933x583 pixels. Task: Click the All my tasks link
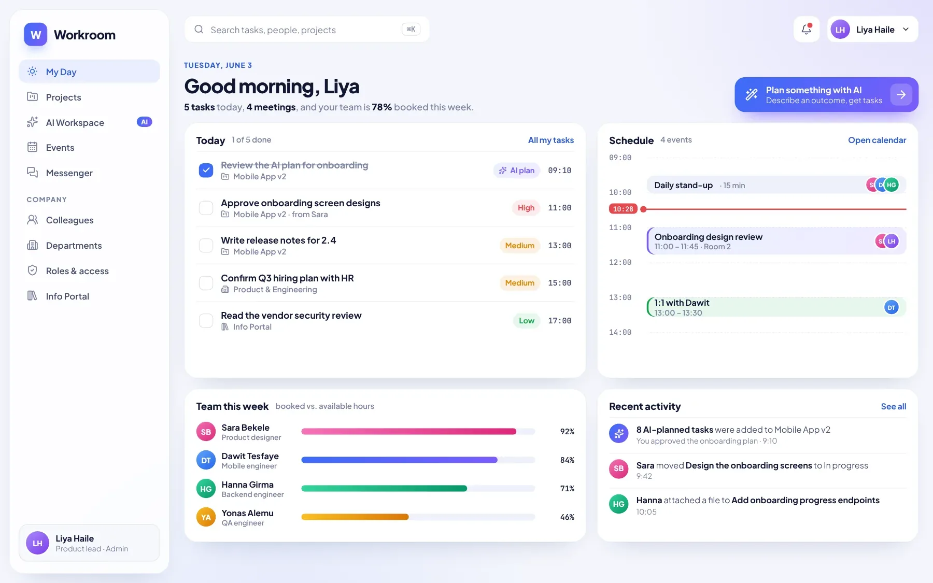[x=550, y=140]
